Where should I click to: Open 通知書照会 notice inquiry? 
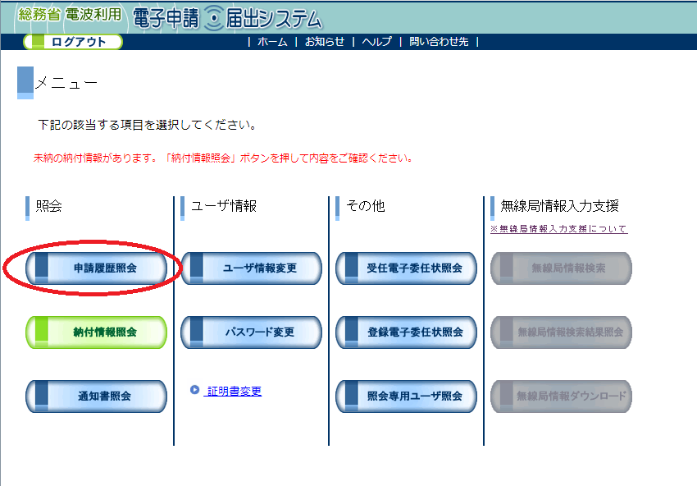[x=97, y=397]
